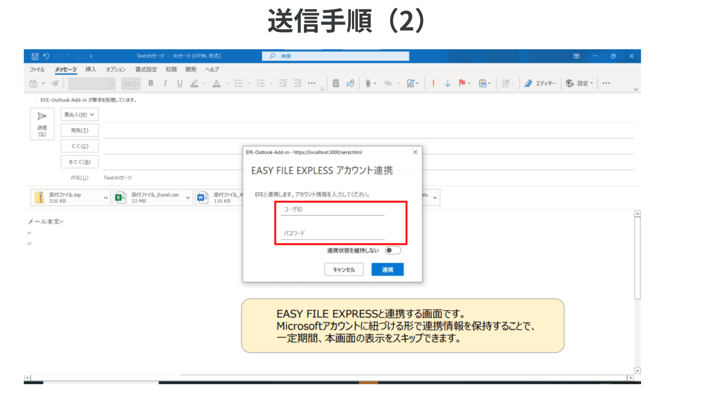Viewport: 708px width, 400px height.
Task: Switch to the オプション tab
Action: (115, 70)
